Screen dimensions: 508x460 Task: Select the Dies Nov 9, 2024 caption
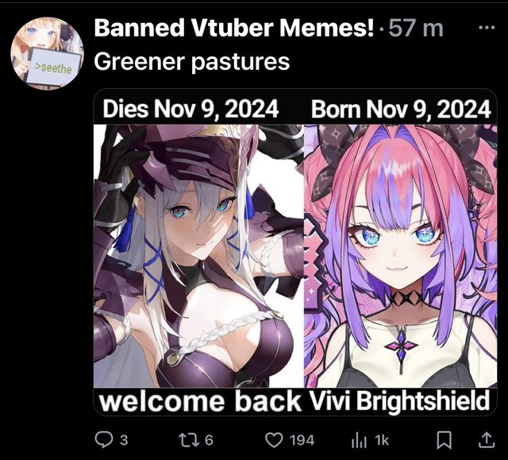[190, 109]
